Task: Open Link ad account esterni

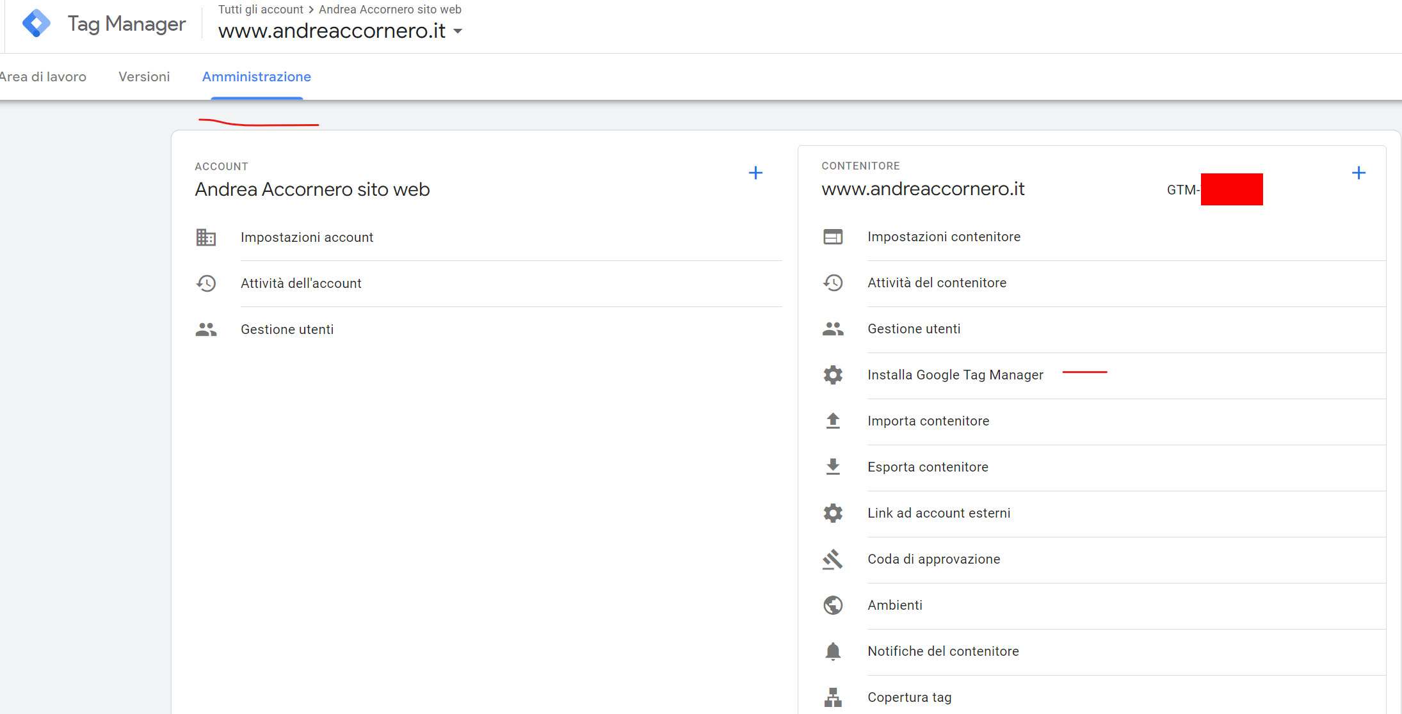Action: pos(939,513)
